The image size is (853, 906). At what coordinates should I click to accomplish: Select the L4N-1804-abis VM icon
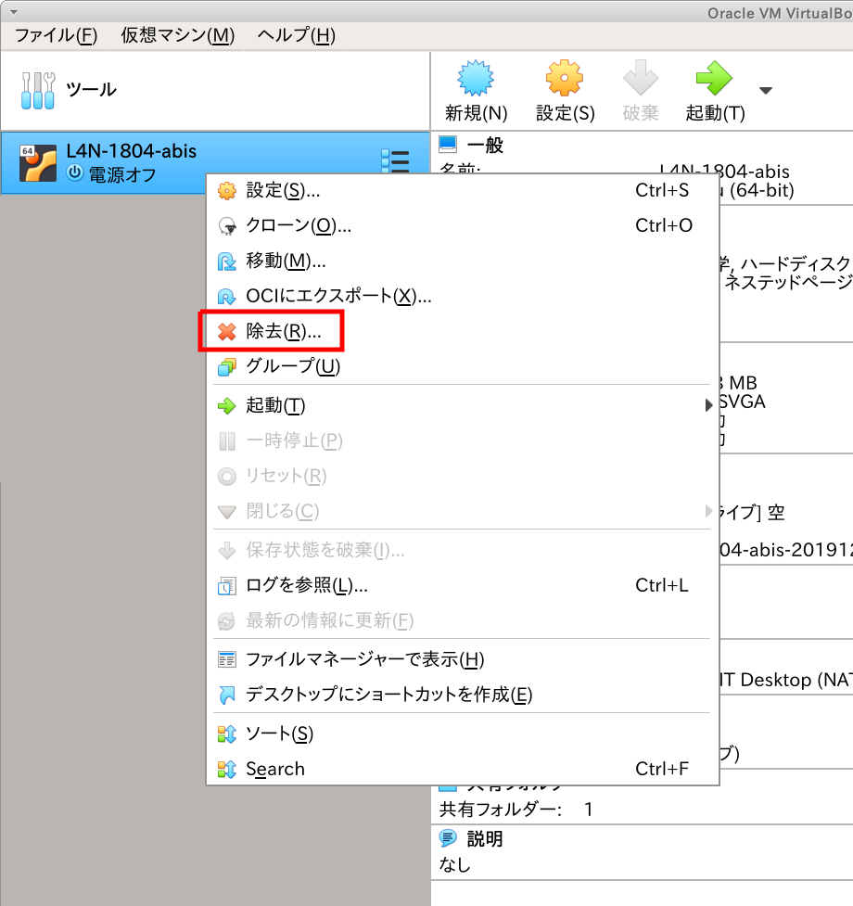(38, 162)
